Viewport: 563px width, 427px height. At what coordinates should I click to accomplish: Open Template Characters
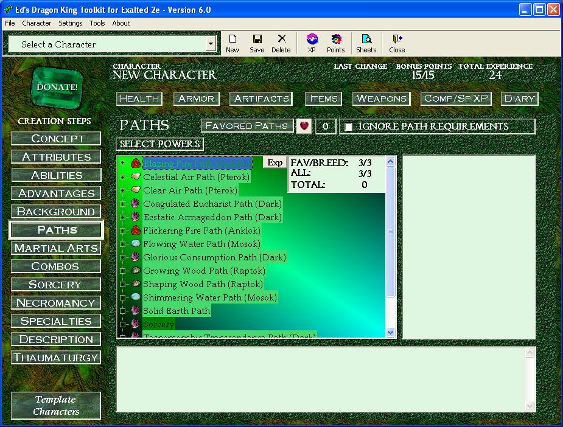[x=56, y=406]
